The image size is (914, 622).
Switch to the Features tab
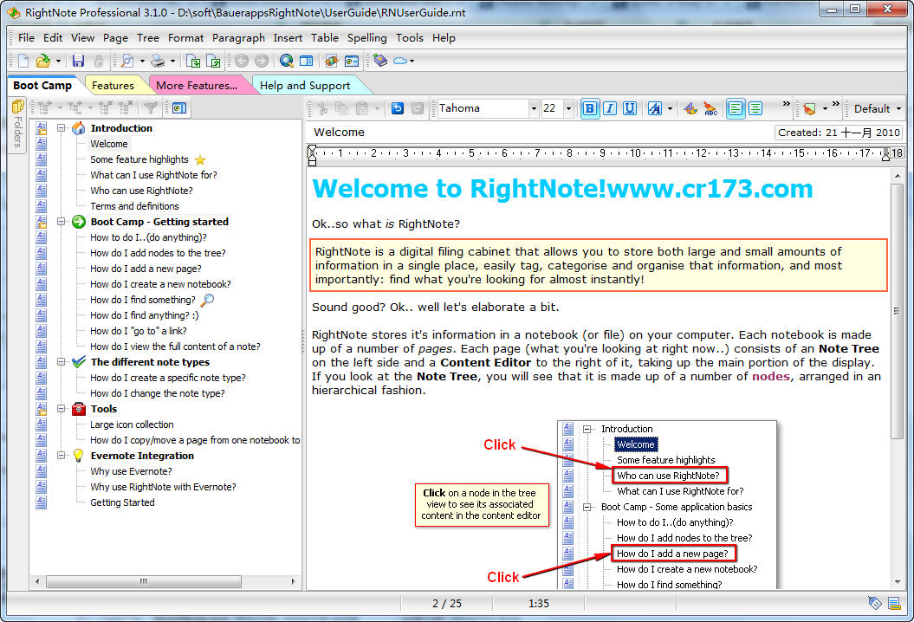point(113,85)
